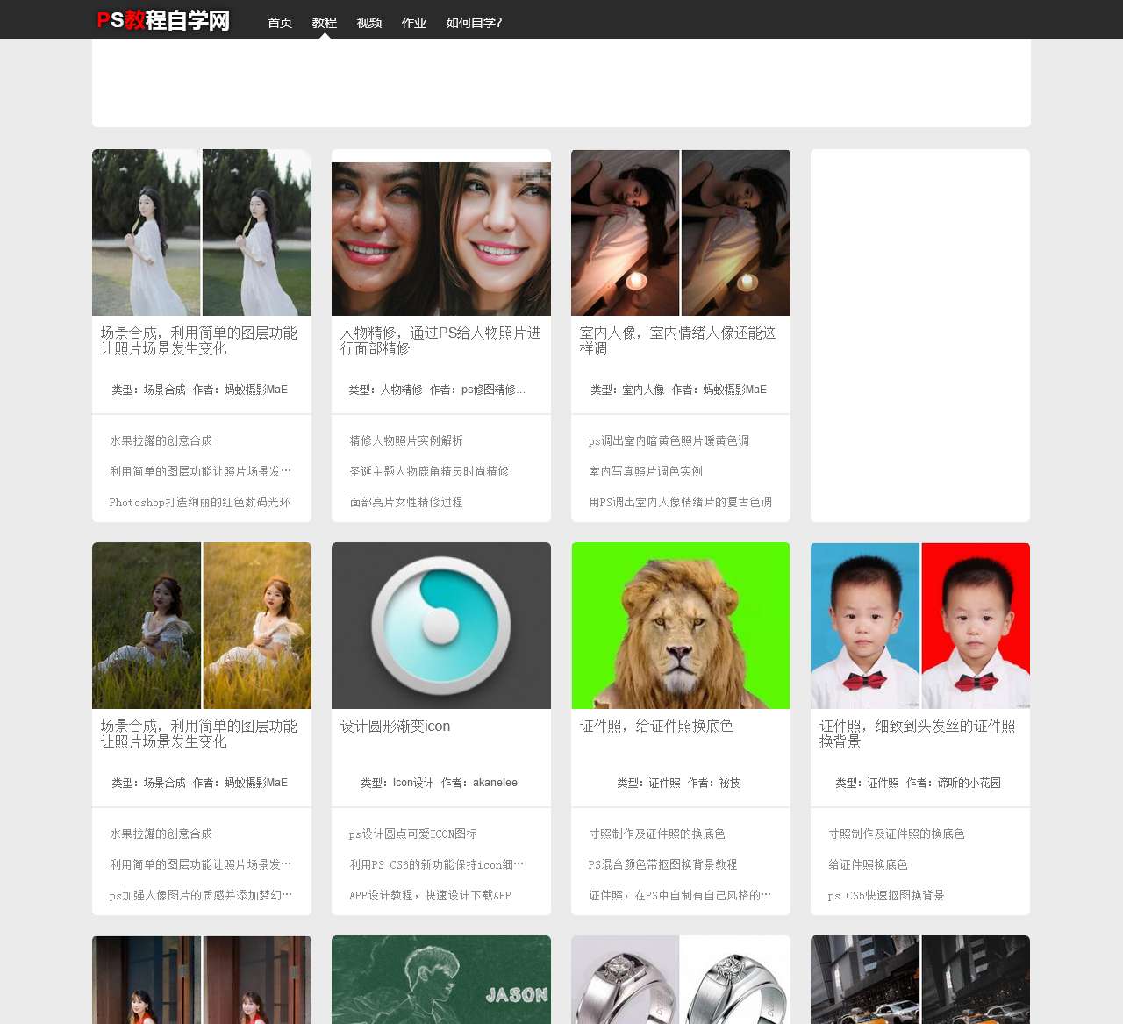Open title 人物精修，通过PS给人物照片进行面部精修
Image resolution: width=1123 pixels, height=1024 pixels.
tap(440, 340)
